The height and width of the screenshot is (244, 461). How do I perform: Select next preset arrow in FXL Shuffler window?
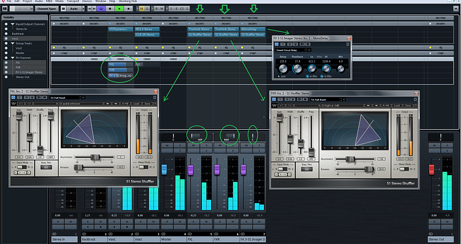116,104
